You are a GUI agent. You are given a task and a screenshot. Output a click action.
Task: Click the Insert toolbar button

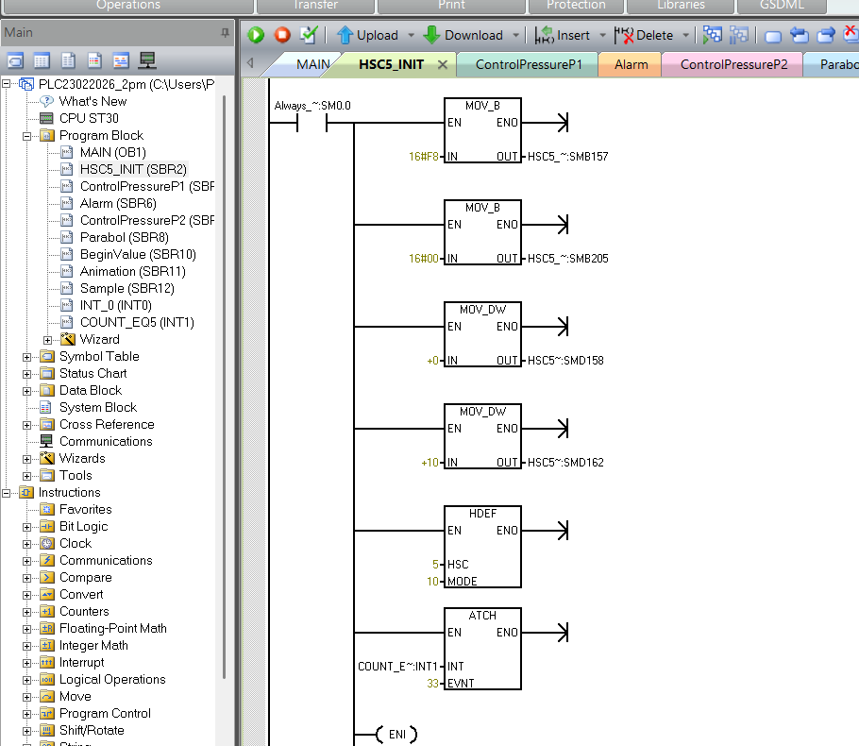[x=563, y=35]
